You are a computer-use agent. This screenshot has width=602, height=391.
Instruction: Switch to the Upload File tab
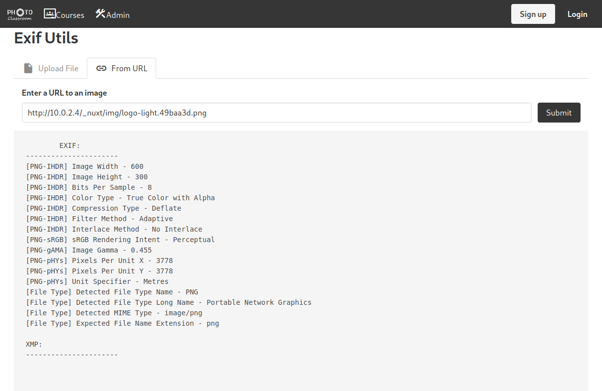(51, 68)
